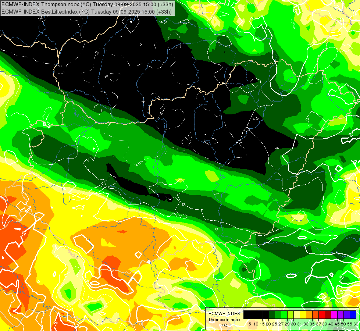Click the ECMWF-INDEX text in the legend
360x331 pixels.
pyautogui.click(x=224, y=314)
